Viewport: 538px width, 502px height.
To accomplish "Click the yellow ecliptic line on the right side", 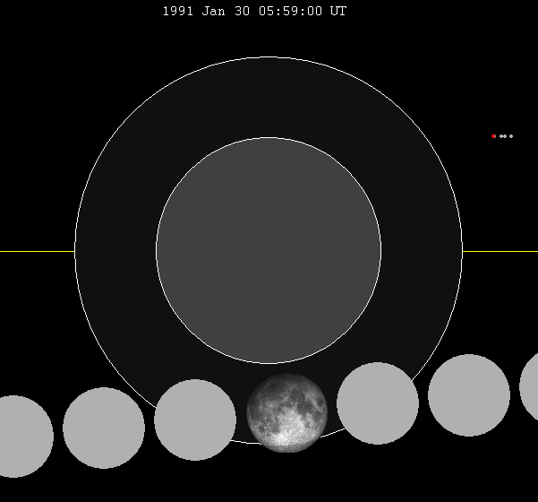I will (500, 251).
